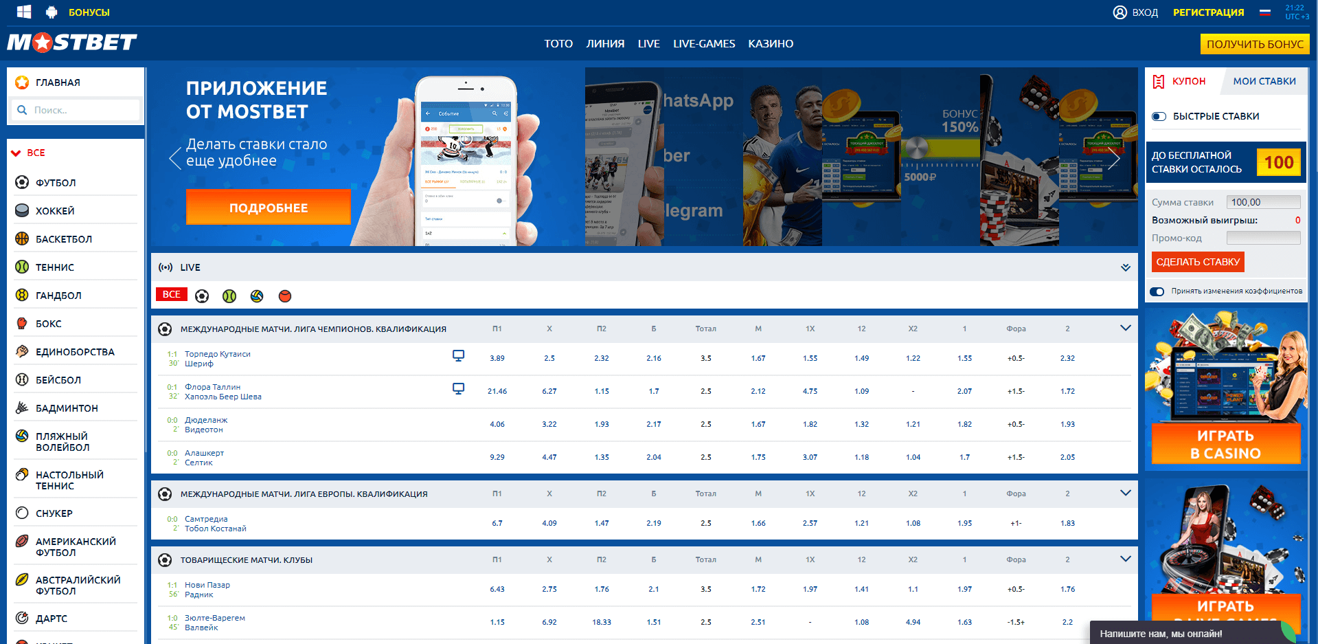Click the СДЕЛАТЬ СТАВКУ button
Viewport: 1318px width, 644px height.
click(x=1198, y=262)
